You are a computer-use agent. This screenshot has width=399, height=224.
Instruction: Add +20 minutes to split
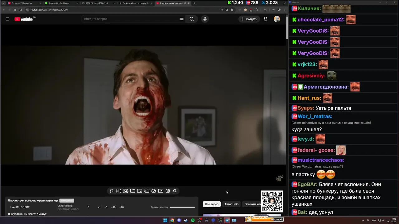point(122,207)
